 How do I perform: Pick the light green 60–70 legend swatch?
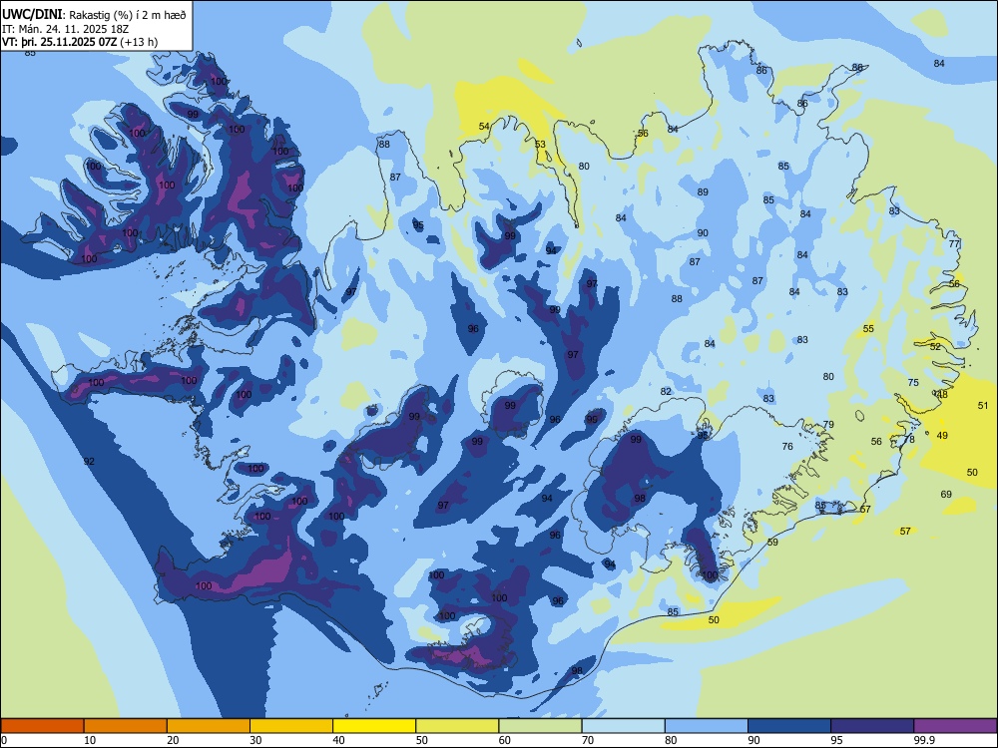(x=540, y=726)
